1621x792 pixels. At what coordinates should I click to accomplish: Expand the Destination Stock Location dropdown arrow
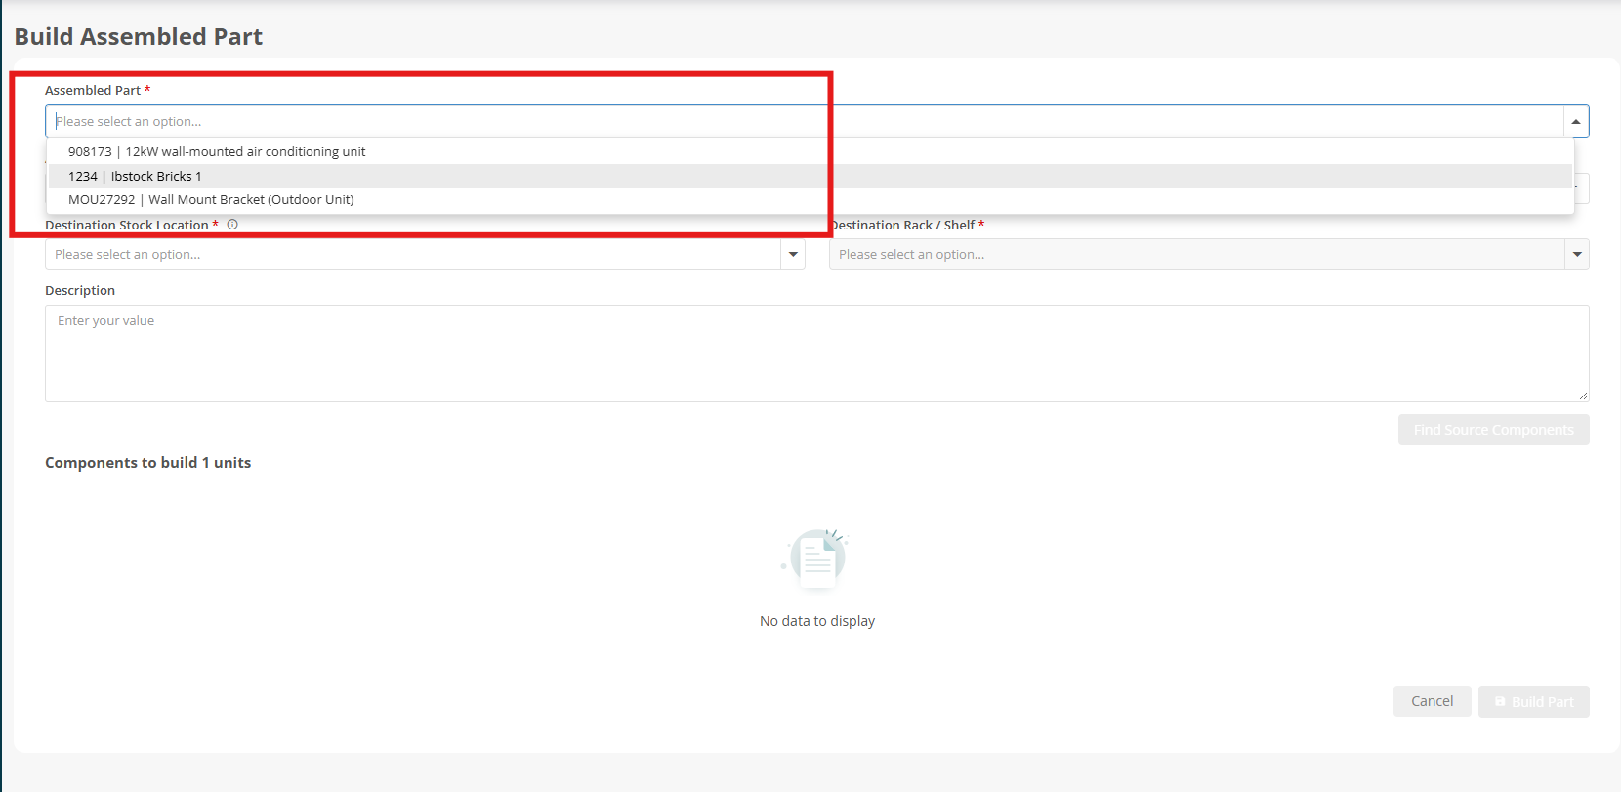(793, 255)
